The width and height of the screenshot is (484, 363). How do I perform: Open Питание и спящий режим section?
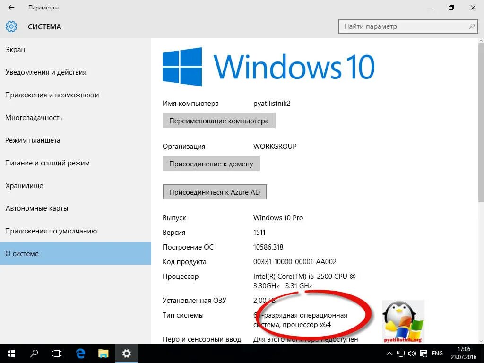76,163
